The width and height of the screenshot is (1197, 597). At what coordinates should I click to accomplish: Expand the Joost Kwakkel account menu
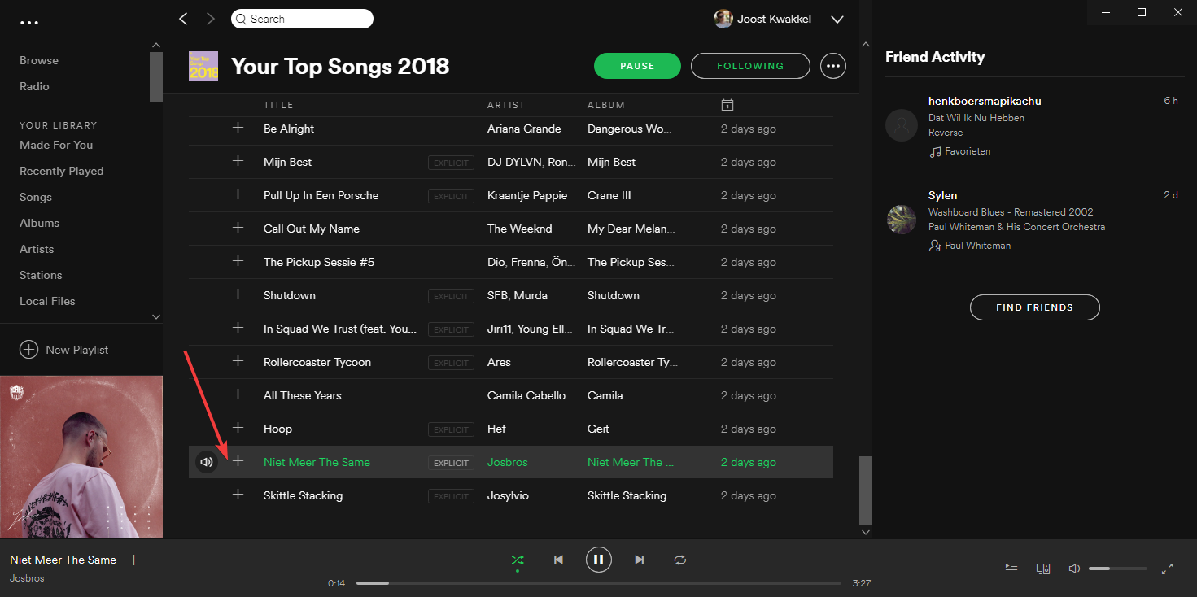(x=837, y=20)
